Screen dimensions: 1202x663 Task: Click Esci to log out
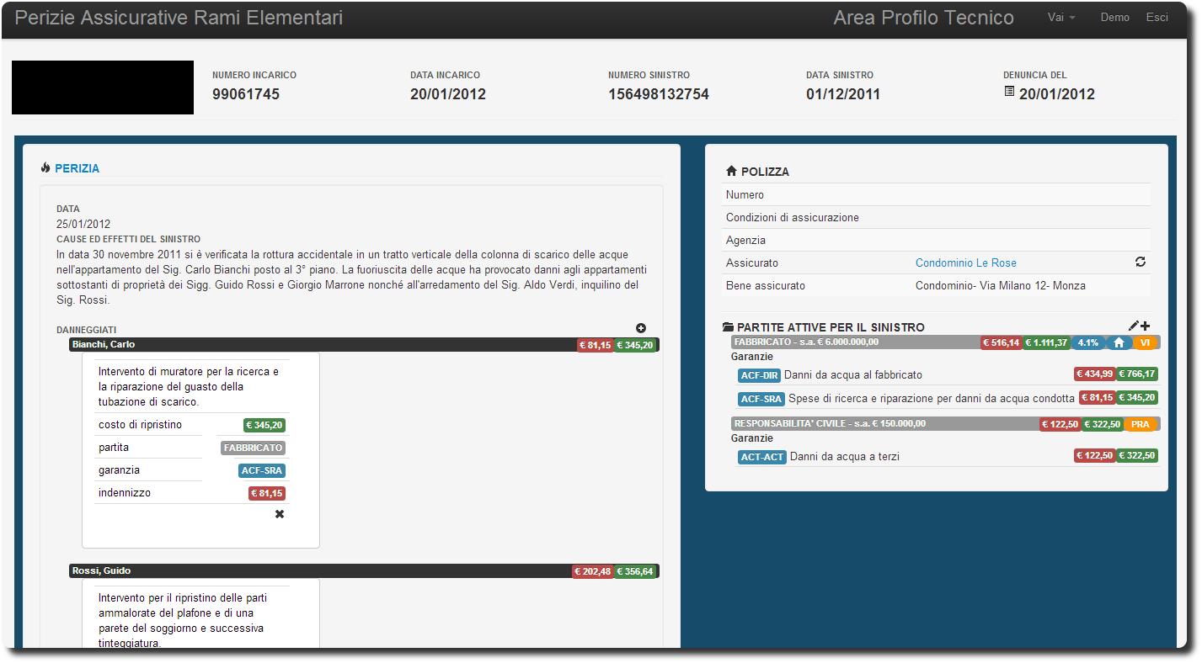[1157, 18]
